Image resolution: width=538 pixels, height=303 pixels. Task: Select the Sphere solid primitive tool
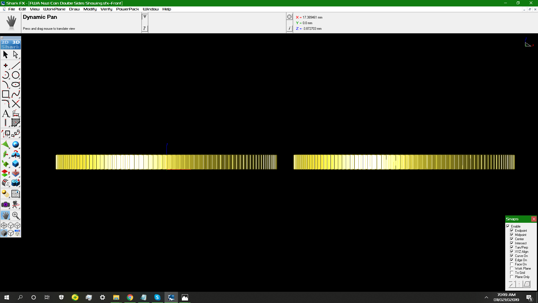tap(16, 144)
